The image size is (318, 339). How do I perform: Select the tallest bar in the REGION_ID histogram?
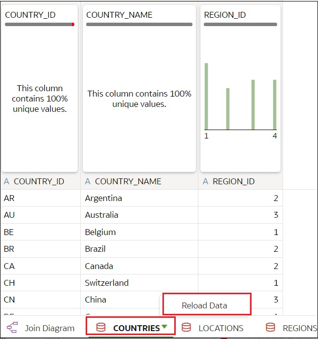[x=206, y=96]
